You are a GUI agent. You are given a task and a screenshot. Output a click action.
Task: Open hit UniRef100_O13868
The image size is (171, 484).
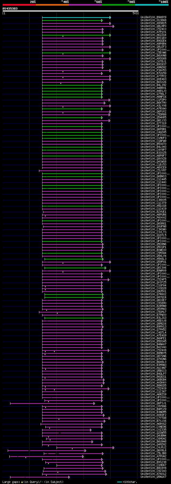point(153,20)
